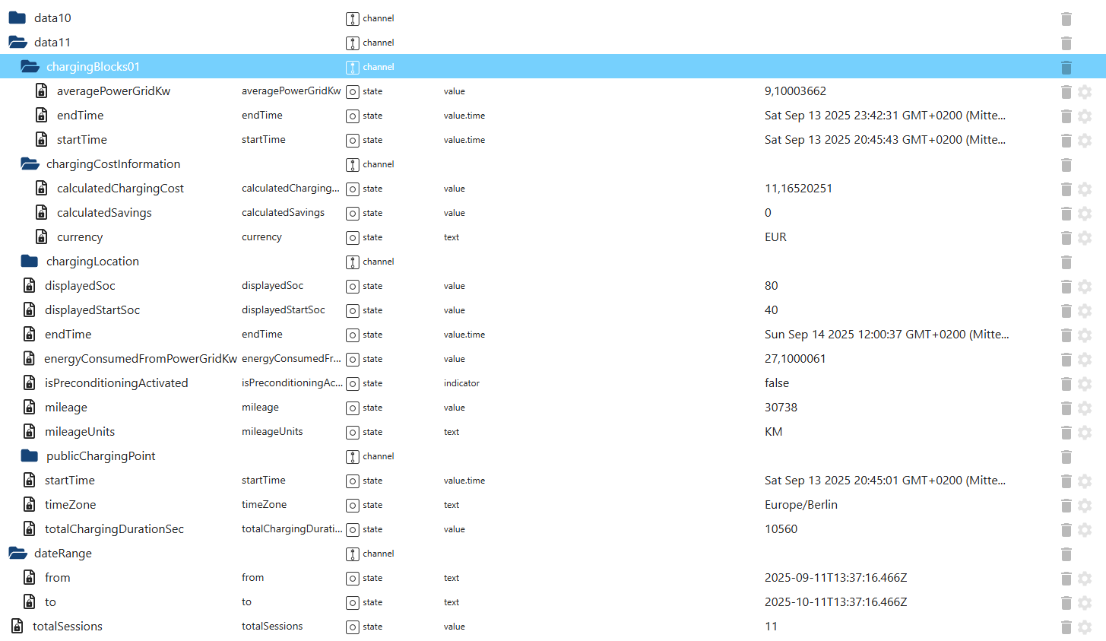This screenshot has width=1106, height=641.
Task: Open settings gear for averagePowerGridKw state
Action: point(1085,92)
